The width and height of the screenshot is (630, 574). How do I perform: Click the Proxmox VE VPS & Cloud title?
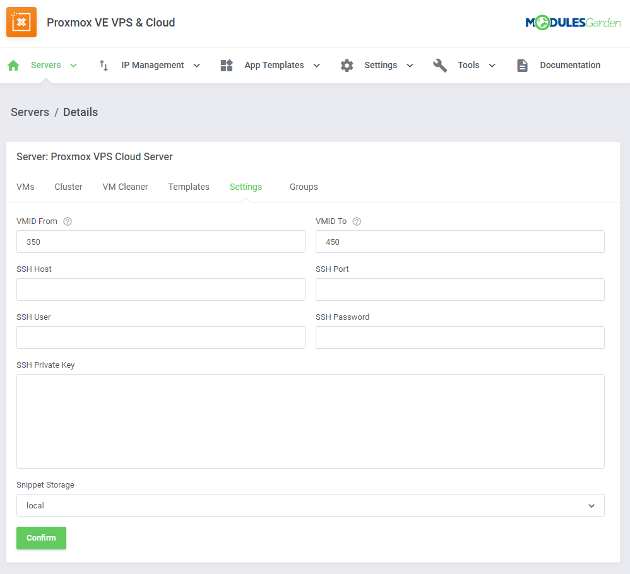(x=111, y=23)
